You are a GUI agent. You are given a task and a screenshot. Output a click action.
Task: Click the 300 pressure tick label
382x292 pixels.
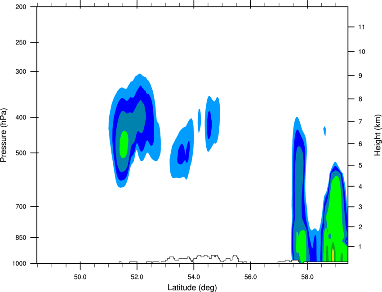[x=21, y=71]
